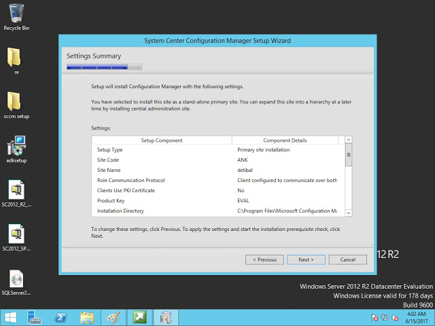This screenshot has width=435, height=326.
Task: Open the SC2012_SP desktop file
Action: click(x=16, y=235)
